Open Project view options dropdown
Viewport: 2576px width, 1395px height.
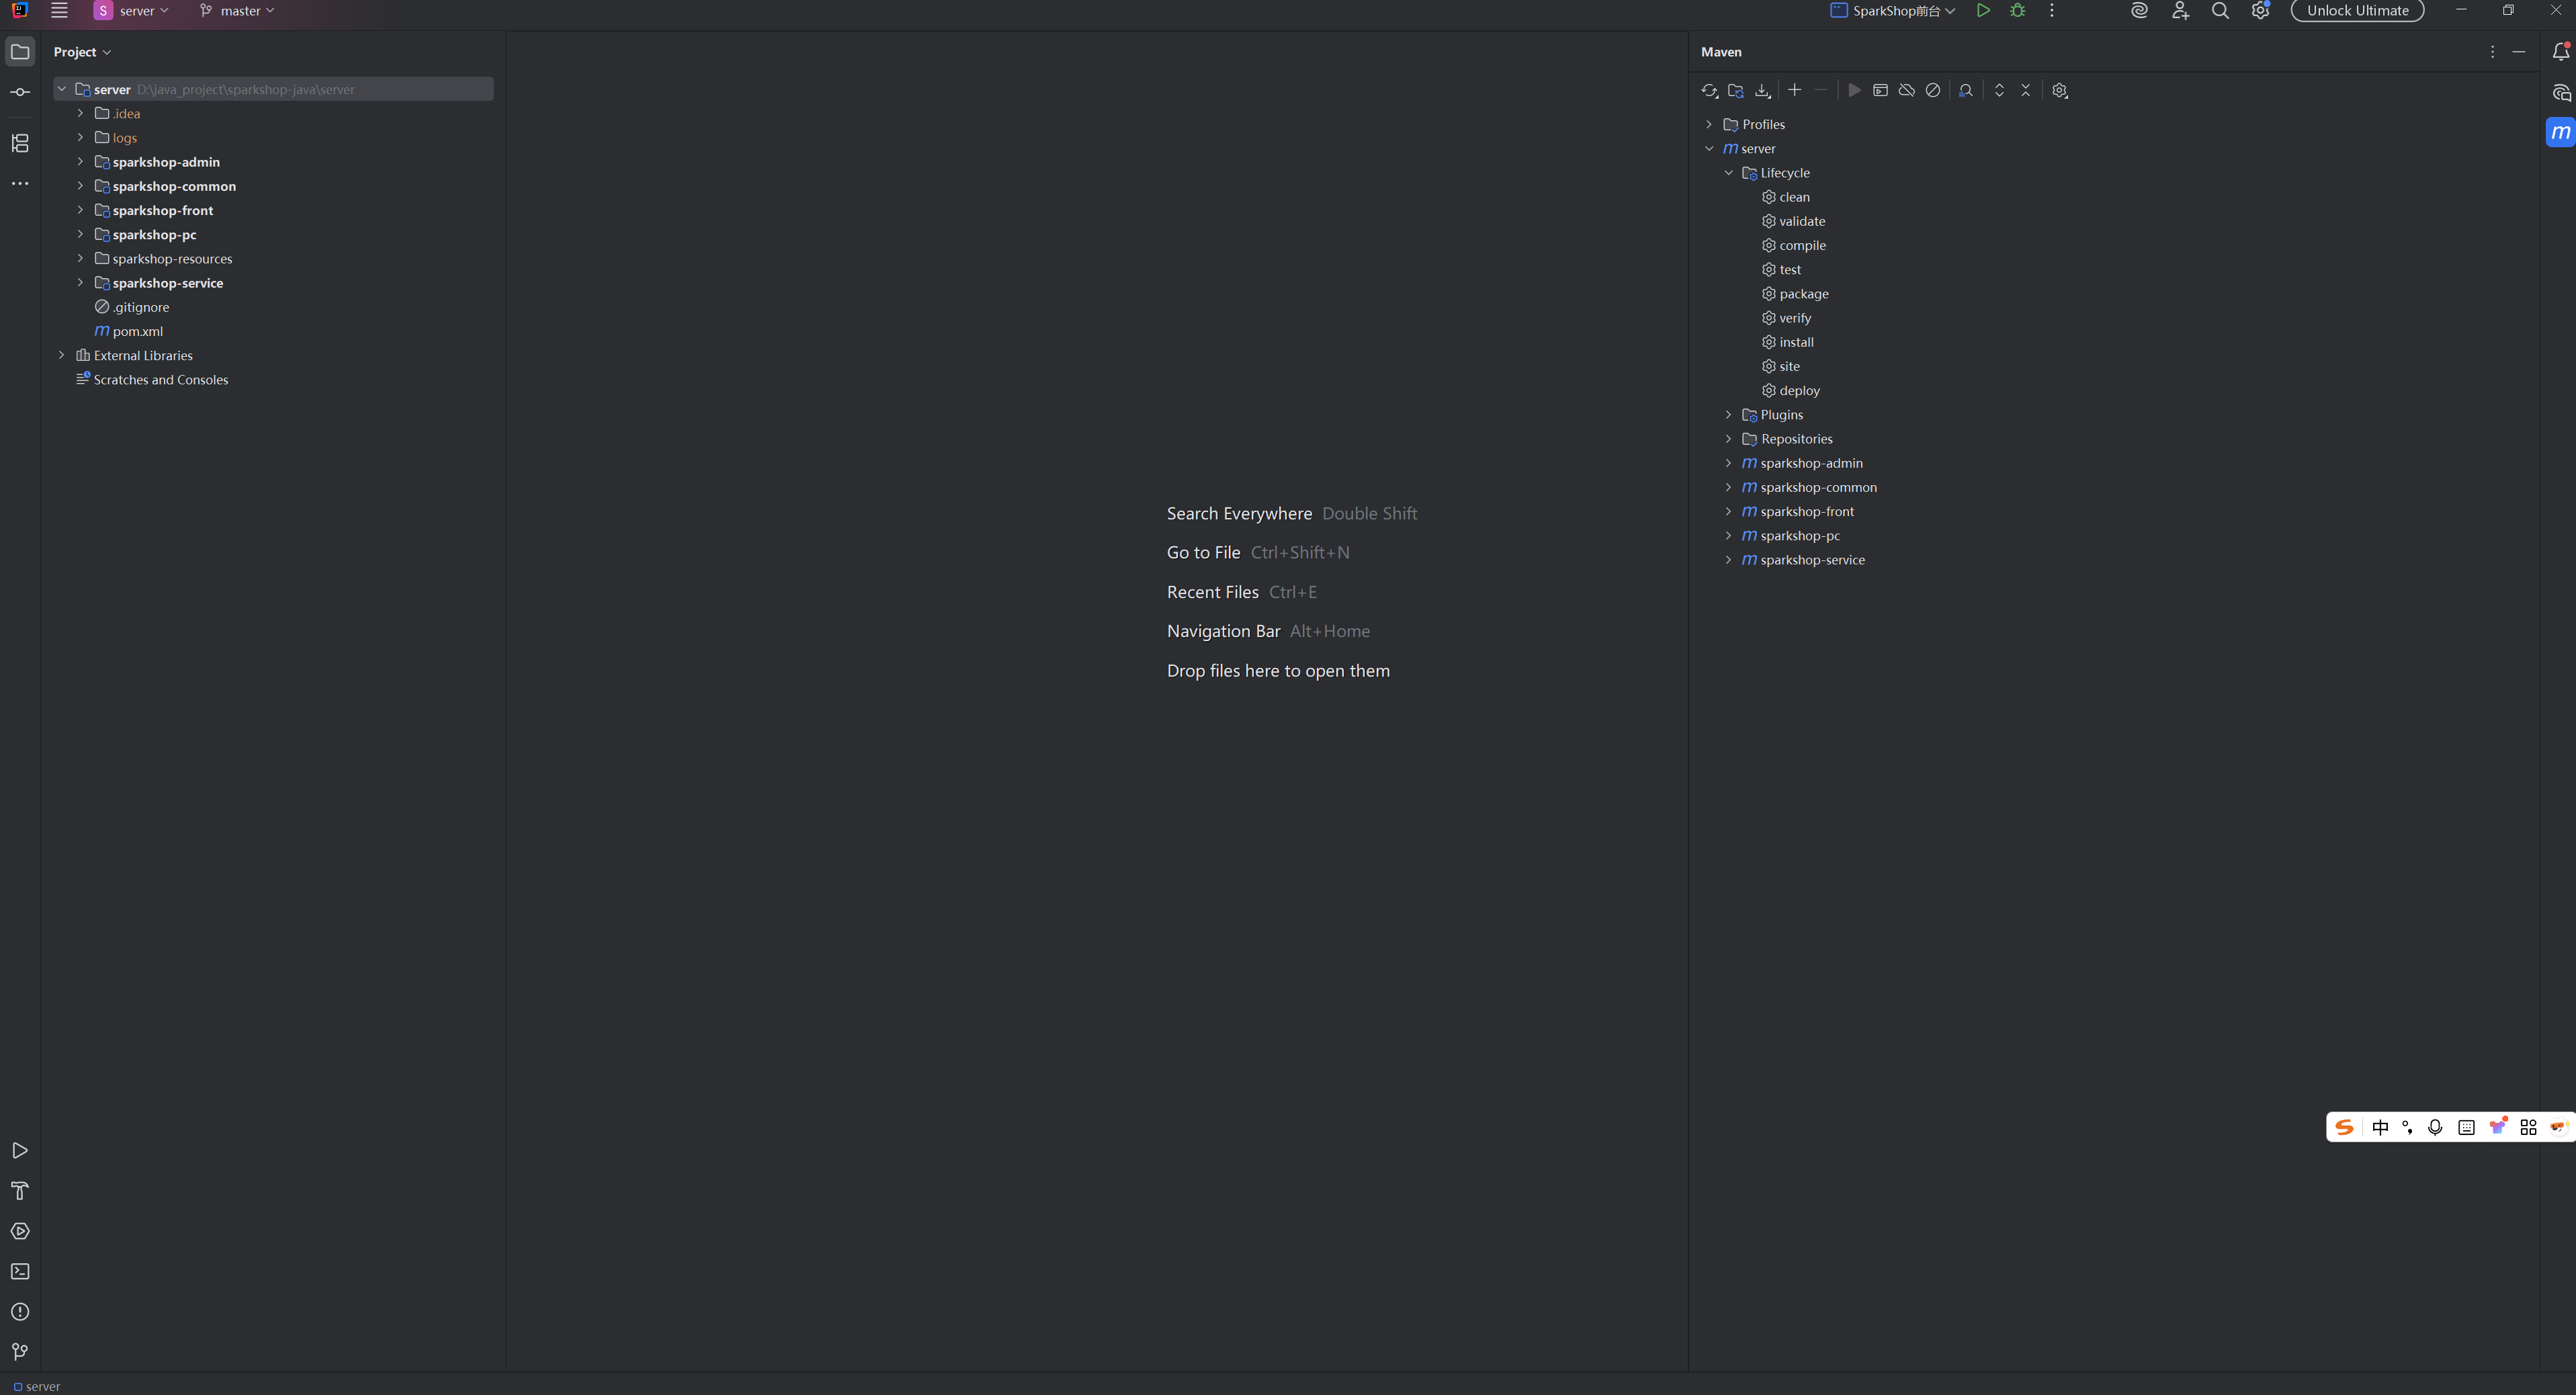point(82,52)
